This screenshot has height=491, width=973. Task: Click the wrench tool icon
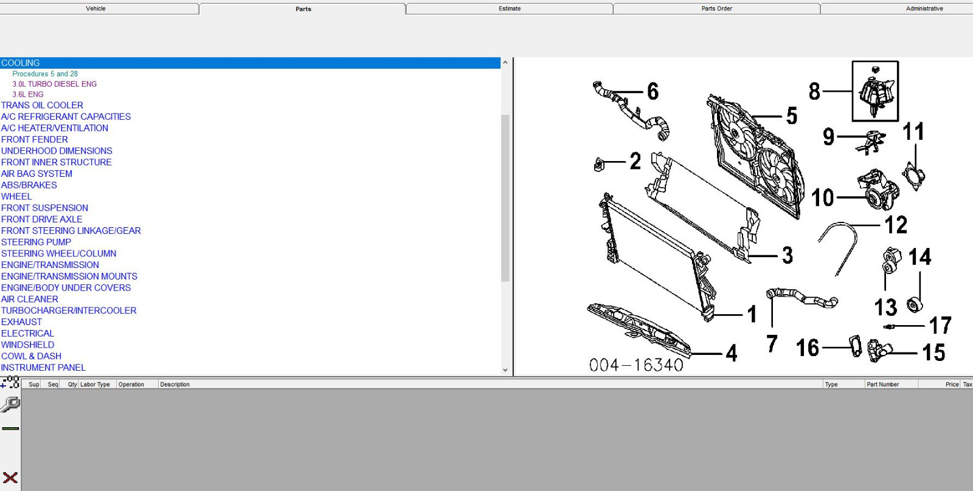[10, 404]
